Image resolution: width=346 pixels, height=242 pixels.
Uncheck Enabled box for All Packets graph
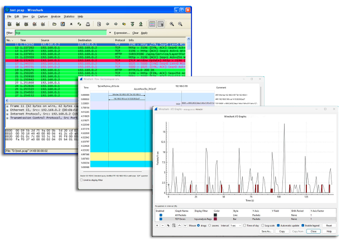coord(161,215)
